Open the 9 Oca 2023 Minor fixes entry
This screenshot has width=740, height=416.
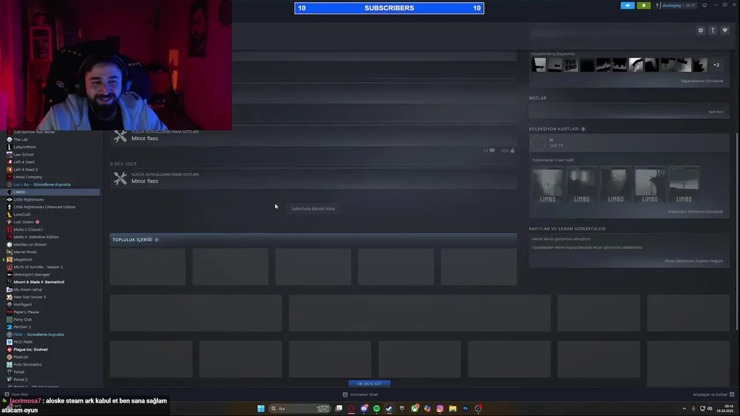[x=313, y=179]
